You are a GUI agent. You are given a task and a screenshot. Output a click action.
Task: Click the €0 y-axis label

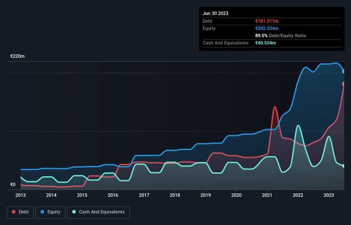tap(13, 184)
